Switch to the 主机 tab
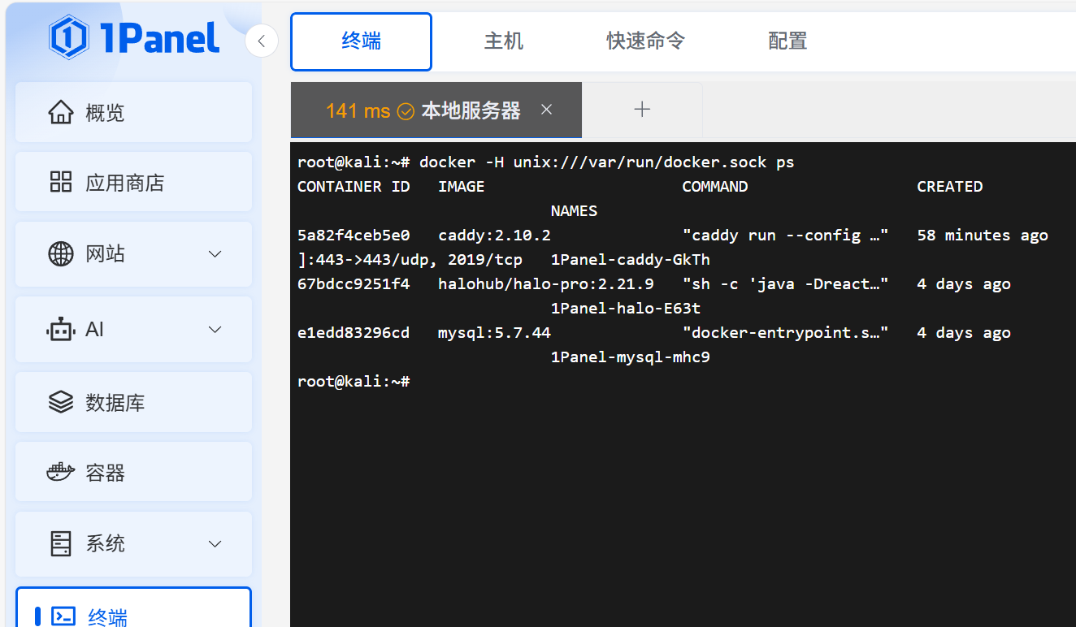This screenshot has height=627, width=1076. coord(504,41)
